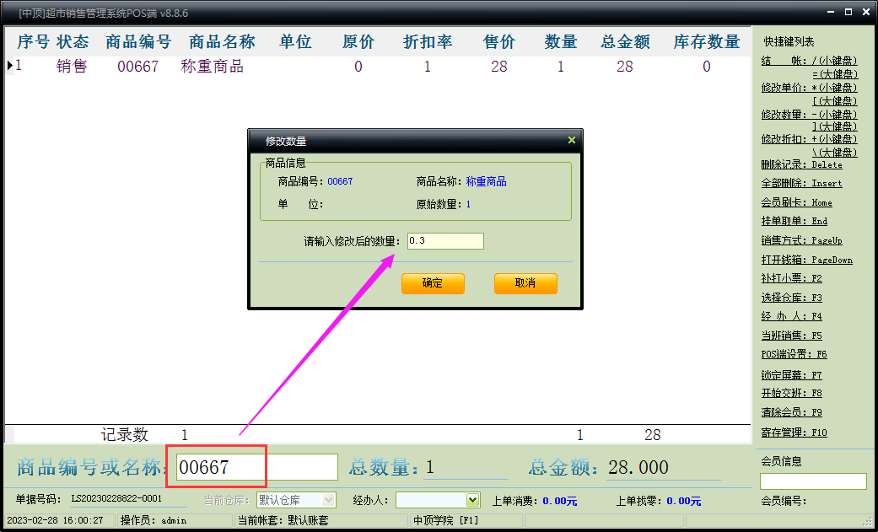Click the 售价 column header
878x532 pixels.
499,41
